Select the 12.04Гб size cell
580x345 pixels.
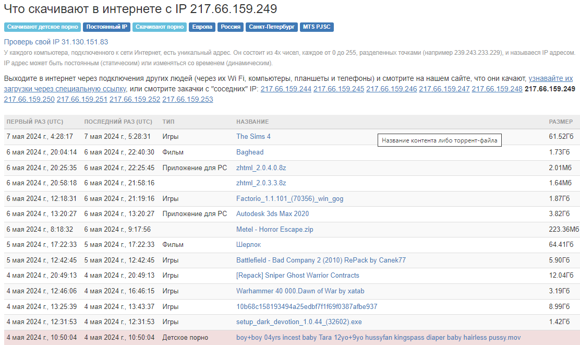click(x=561, y=276)
